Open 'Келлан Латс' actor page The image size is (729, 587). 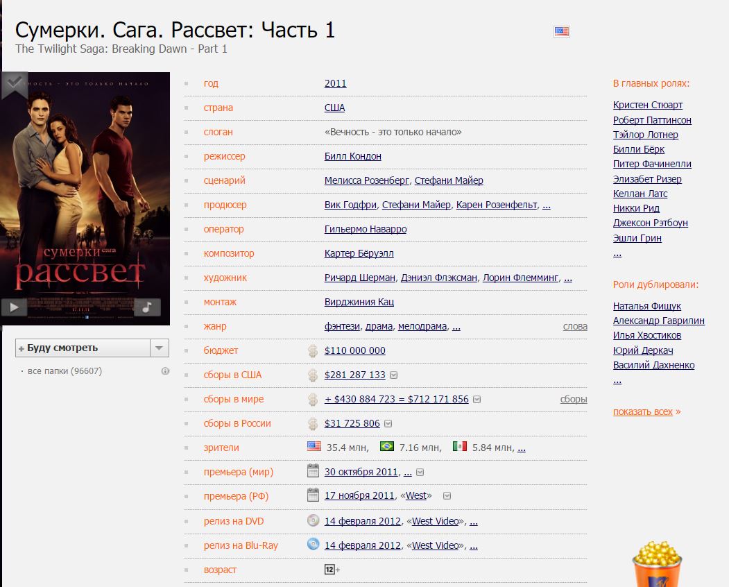(640, 194)
